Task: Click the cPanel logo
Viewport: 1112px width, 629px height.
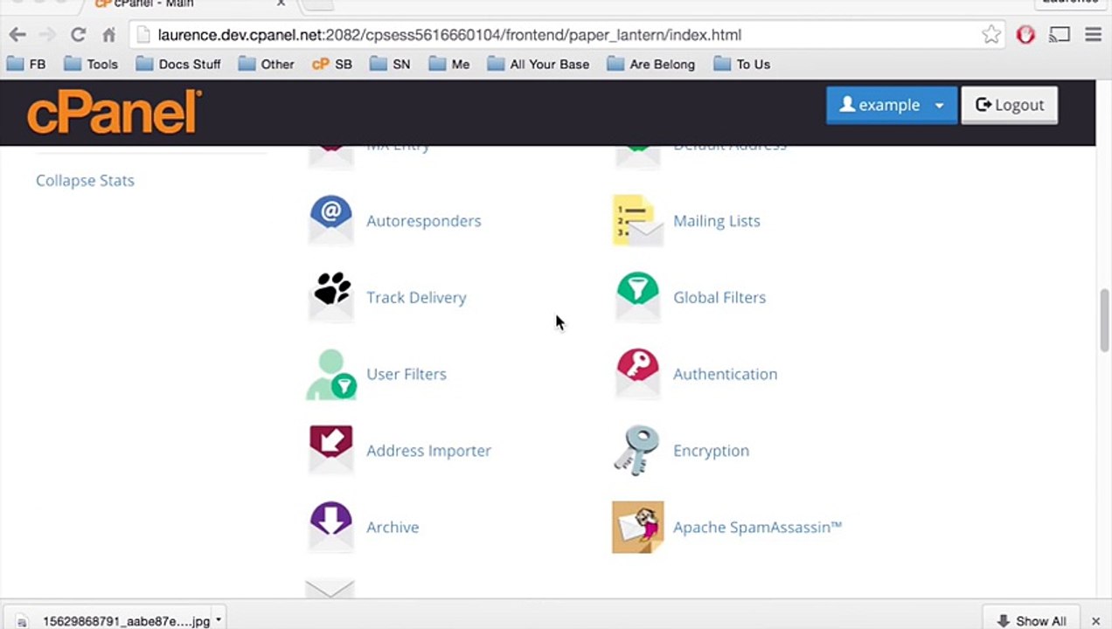Action: (x=114, y=112)
